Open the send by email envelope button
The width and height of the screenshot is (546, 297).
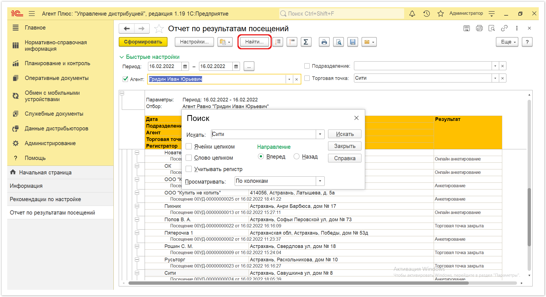point(369,42)
